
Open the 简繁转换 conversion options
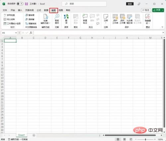click(31, 24)
